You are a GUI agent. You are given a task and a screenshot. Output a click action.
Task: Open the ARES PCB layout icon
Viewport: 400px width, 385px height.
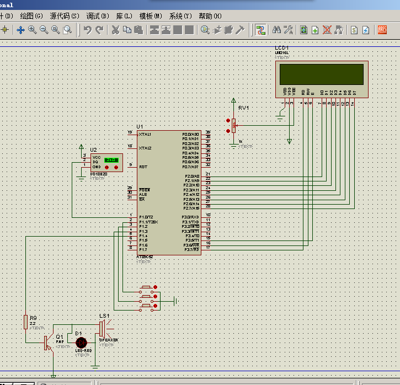(x=382, y=30)
